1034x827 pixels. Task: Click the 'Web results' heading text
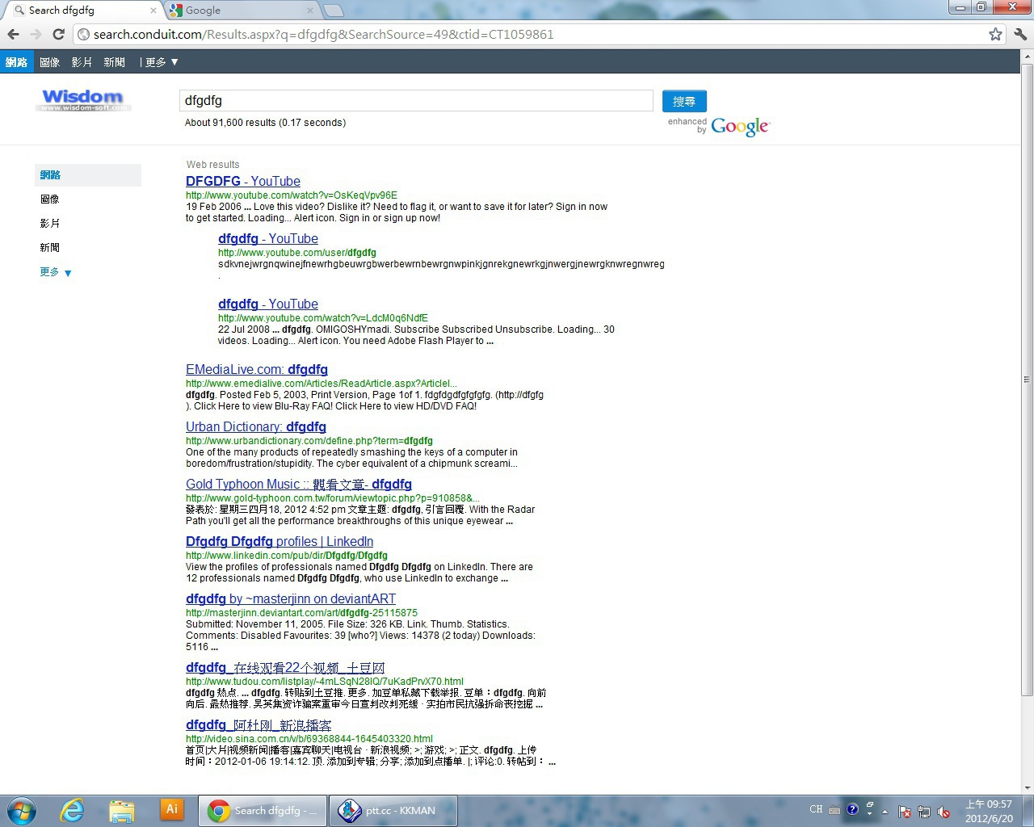pos(212,165)
